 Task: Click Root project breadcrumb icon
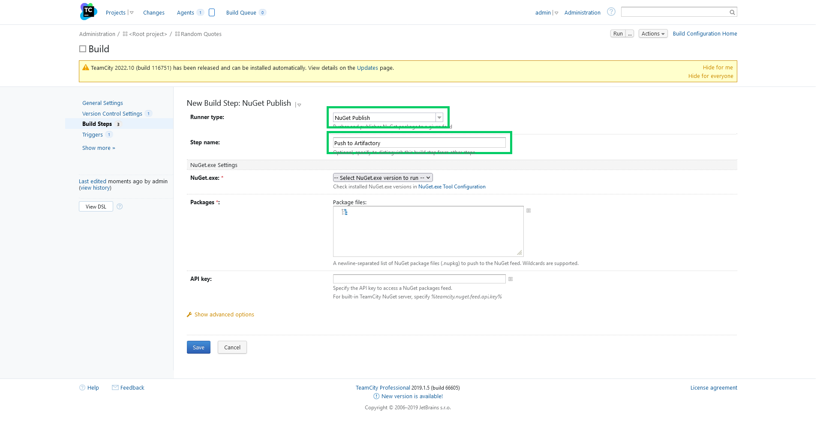point(125,34)
